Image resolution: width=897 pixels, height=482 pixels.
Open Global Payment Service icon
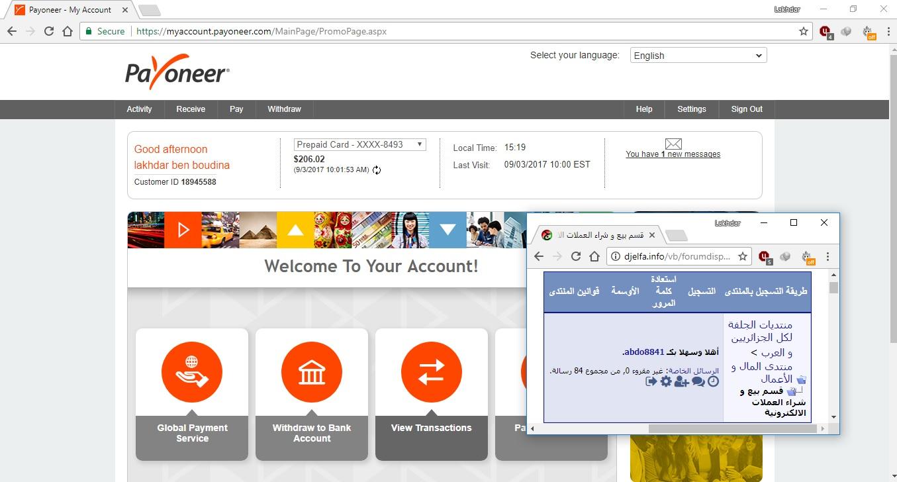192,372
